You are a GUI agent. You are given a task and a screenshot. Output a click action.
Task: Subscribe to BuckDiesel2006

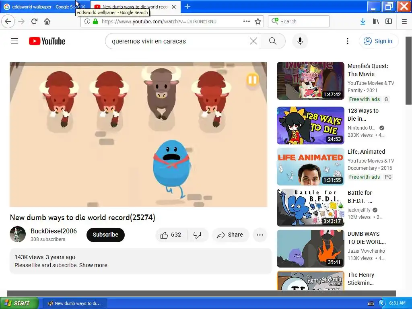105,235
